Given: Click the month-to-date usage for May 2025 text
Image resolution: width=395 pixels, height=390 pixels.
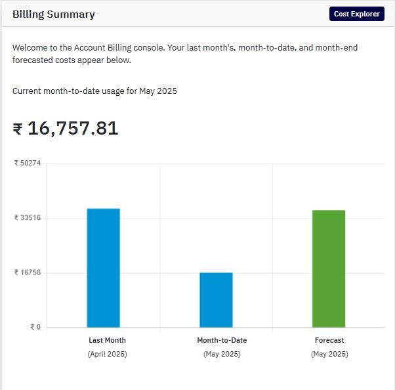Looking at the screenshot, I should tap(94, 91).
